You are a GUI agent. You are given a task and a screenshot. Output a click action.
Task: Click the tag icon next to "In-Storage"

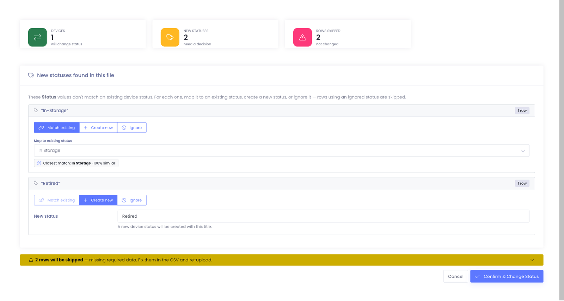[x=36, y=110]
